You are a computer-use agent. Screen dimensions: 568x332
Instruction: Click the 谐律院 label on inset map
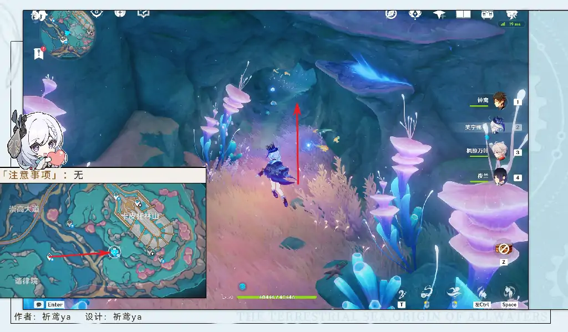(27, 280)
